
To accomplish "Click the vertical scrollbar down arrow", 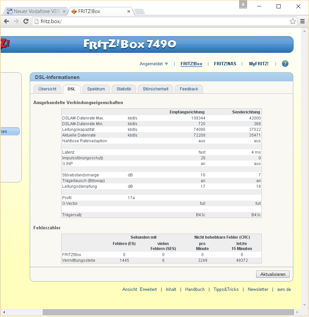I will pyautogui.click(x=305, y=305).
